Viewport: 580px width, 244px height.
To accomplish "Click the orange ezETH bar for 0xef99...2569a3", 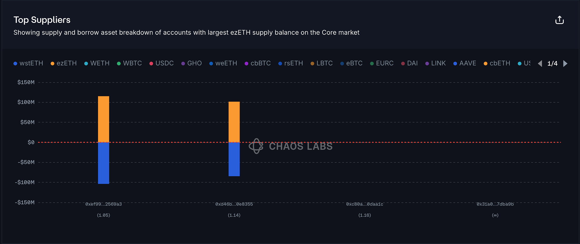I will pos(104,119).
